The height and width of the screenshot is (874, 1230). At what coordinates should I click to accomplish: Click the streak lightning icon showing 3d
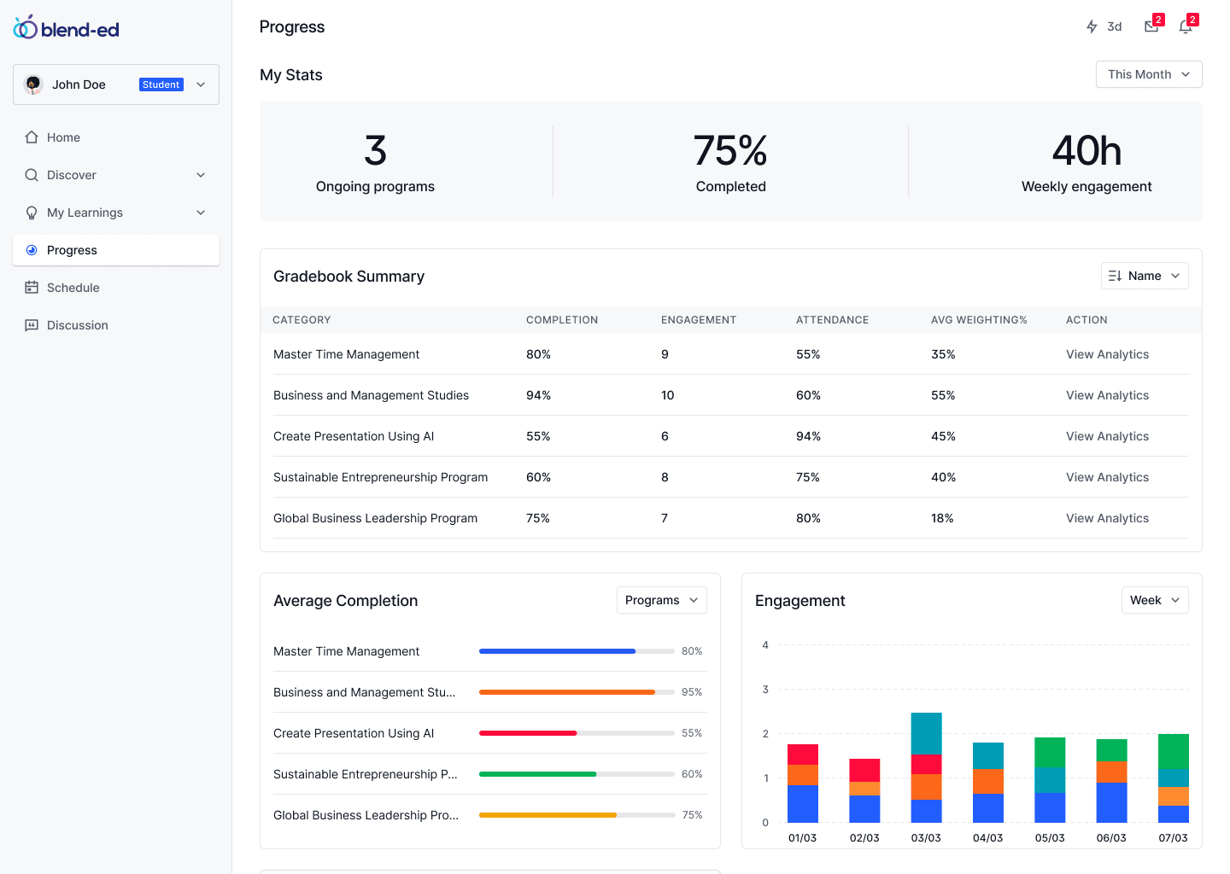[x=1092, y=26]
